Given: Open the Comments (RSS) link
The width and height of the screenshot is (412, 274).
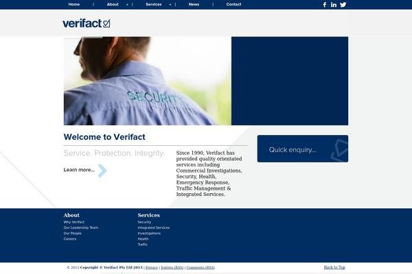Looking at the screenshot, I should (201, 267).
